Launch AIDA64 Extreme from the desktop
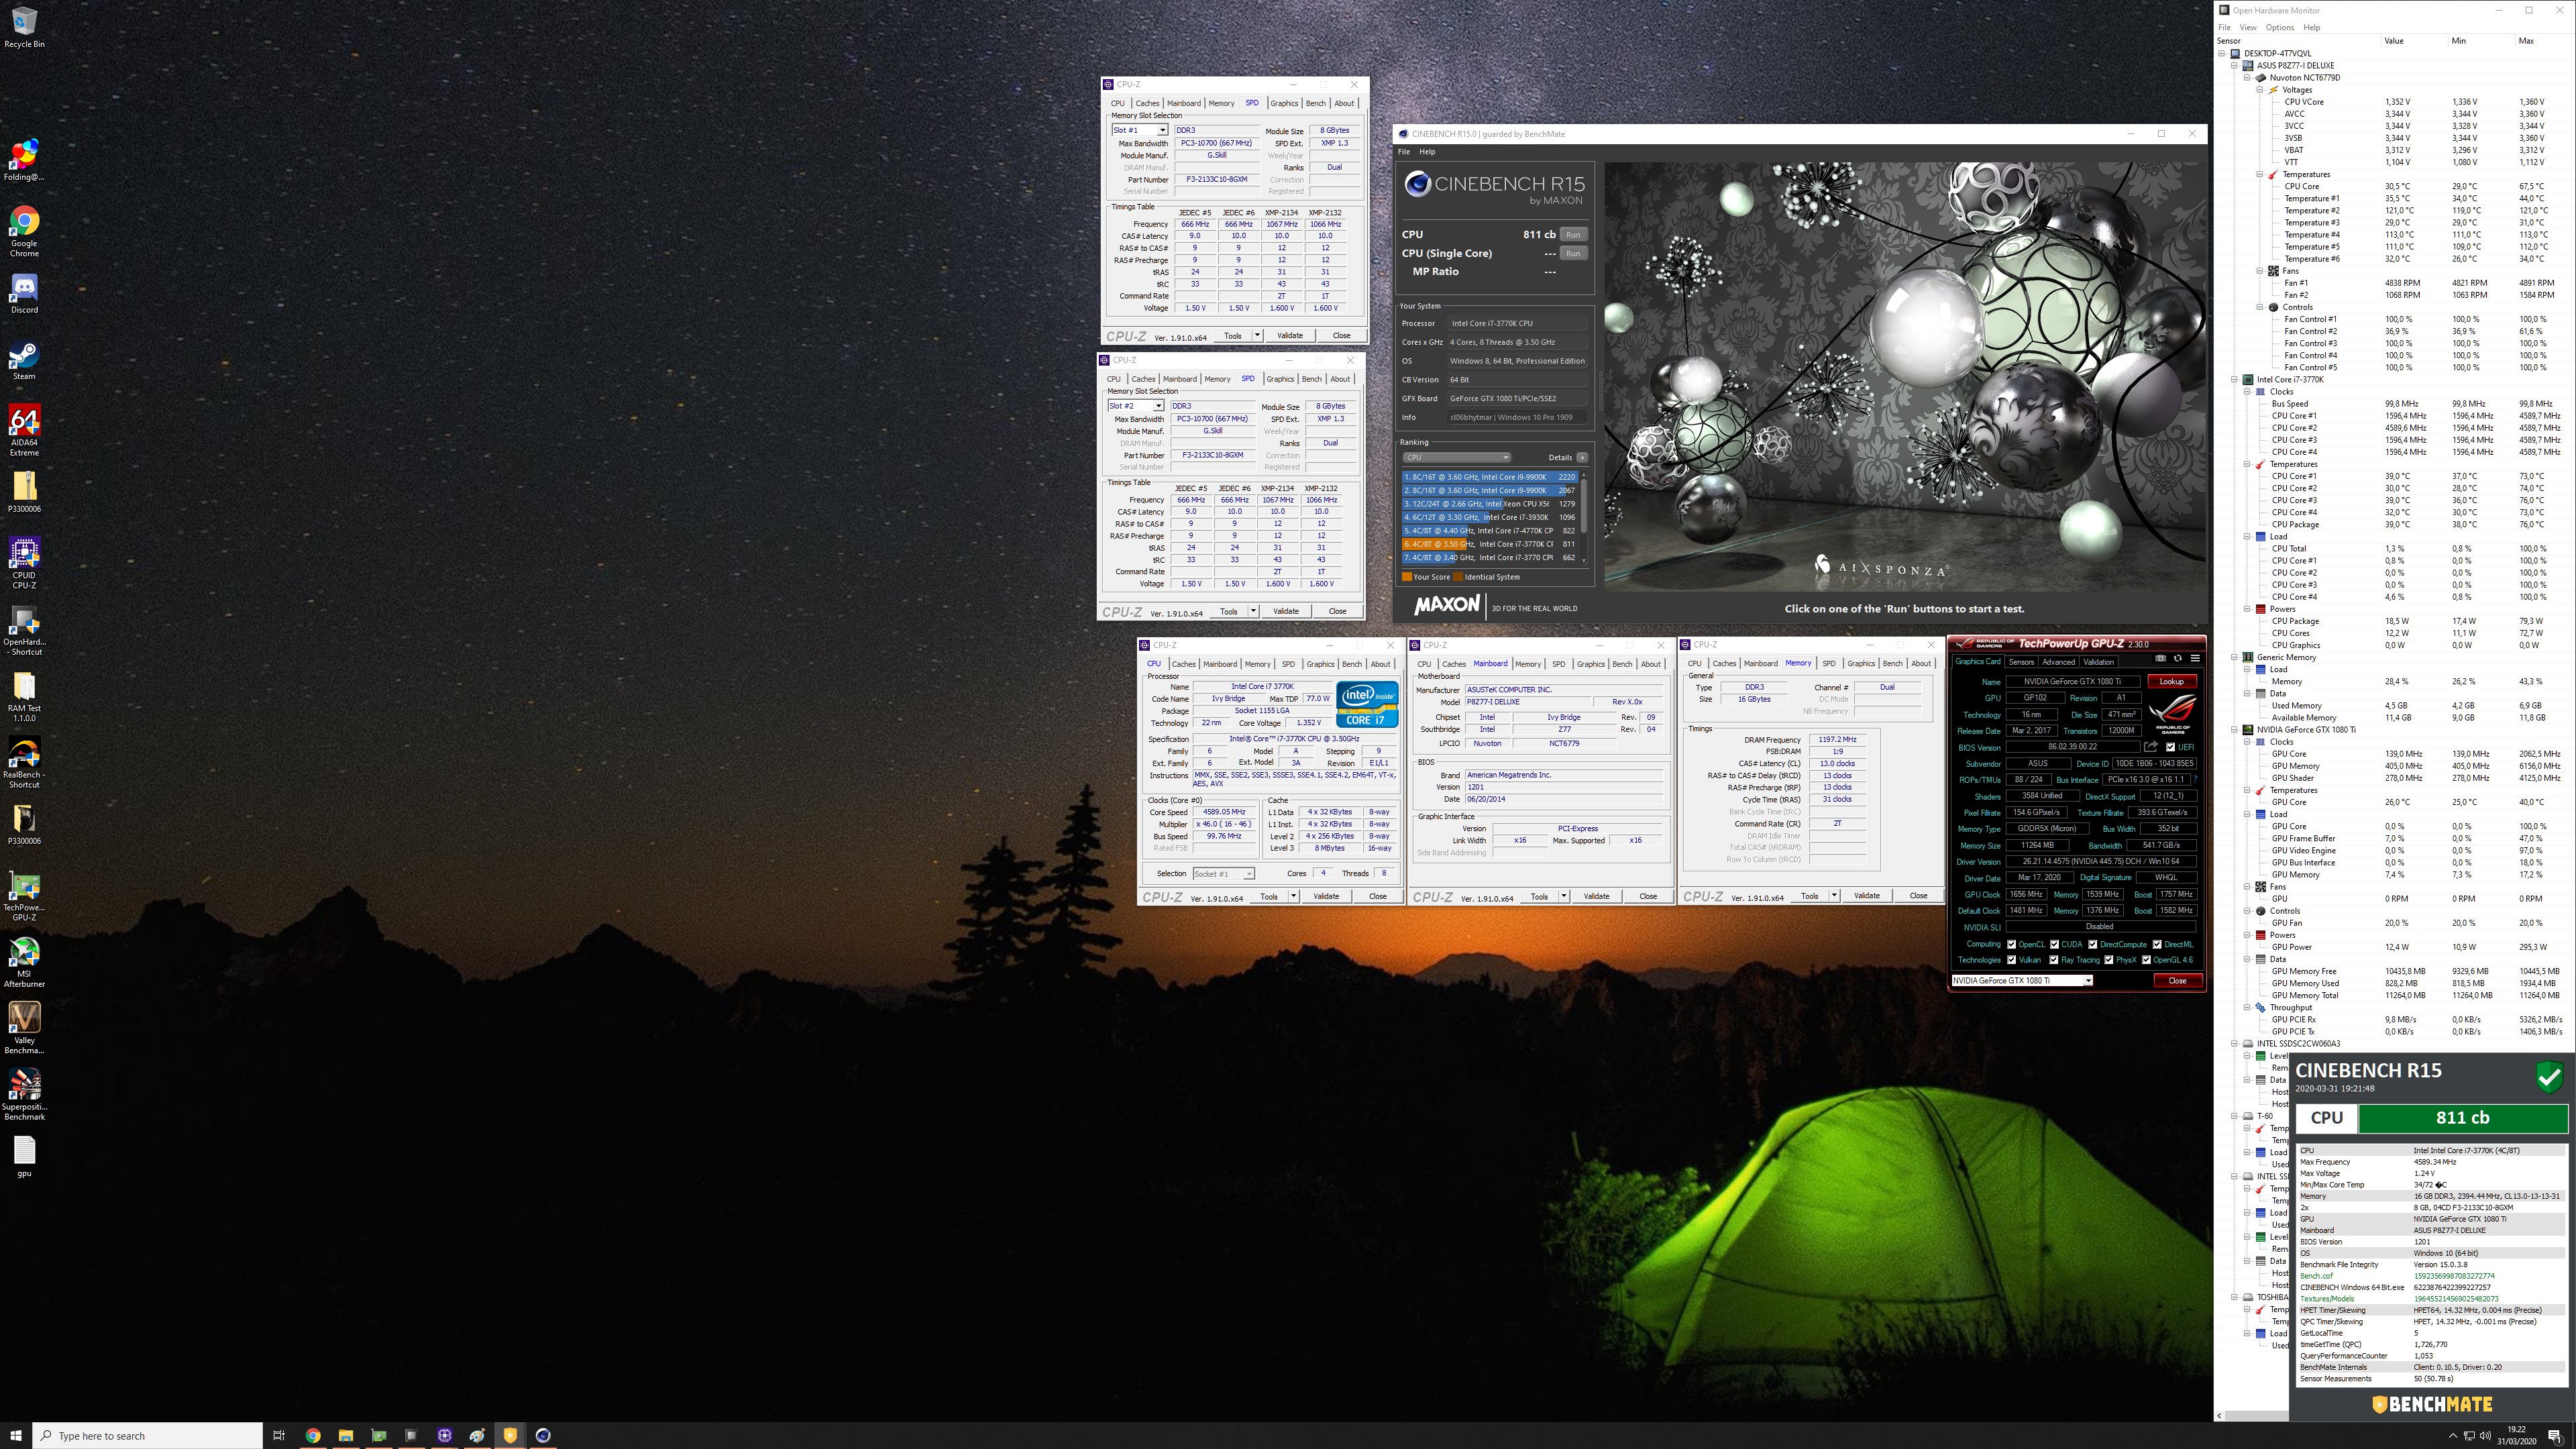The height and width of the screenshot is (1449, 2576). [24, 430]
